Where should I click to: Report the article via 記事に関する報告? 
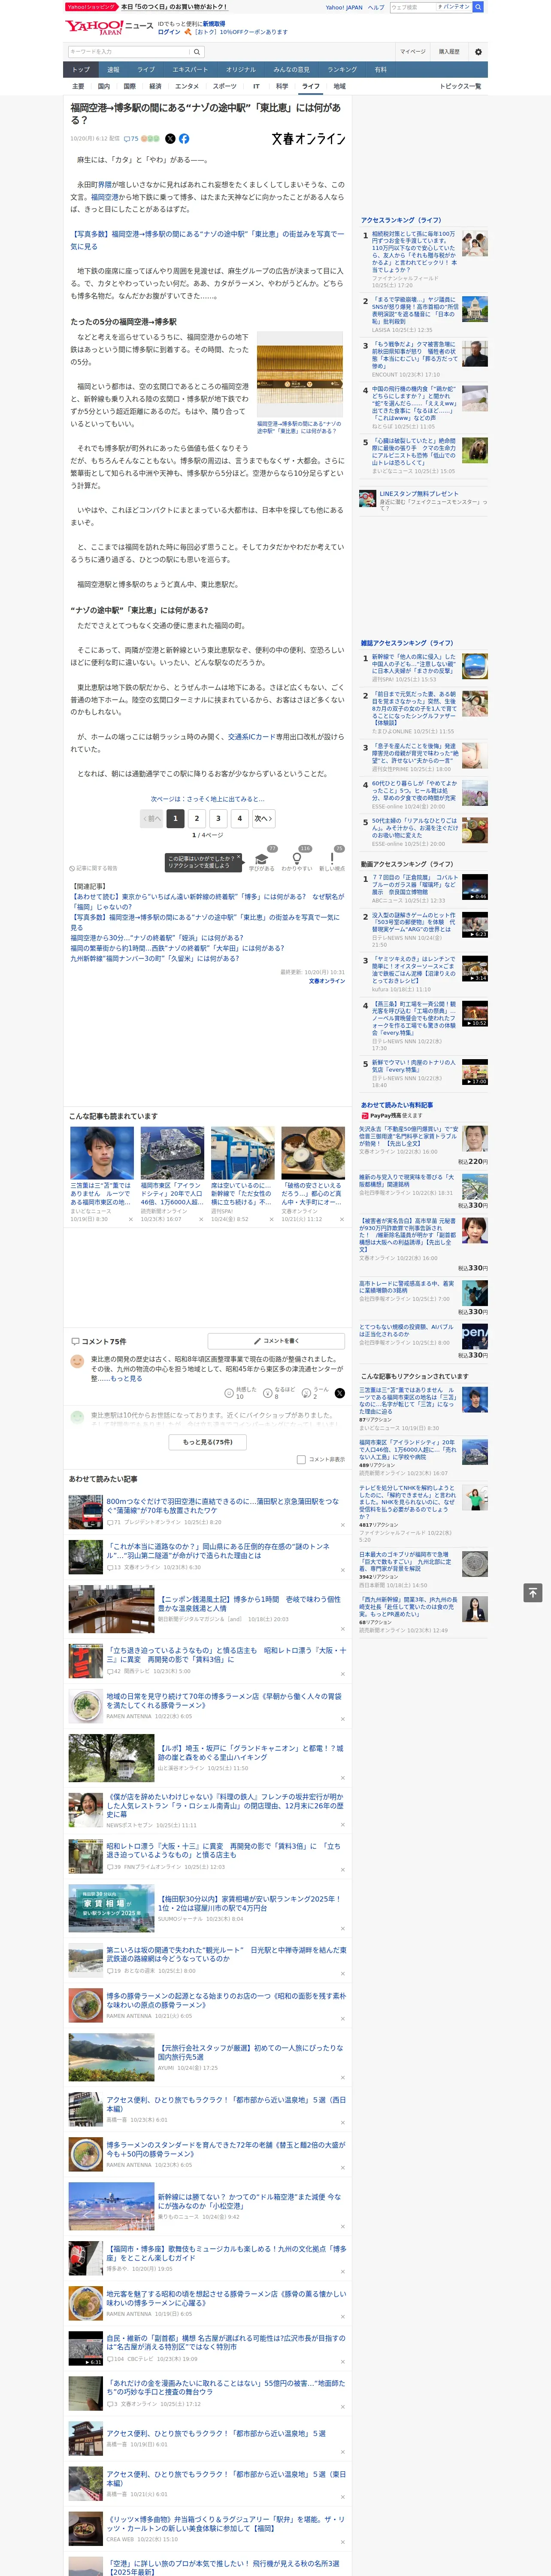[x=93, y=868]
